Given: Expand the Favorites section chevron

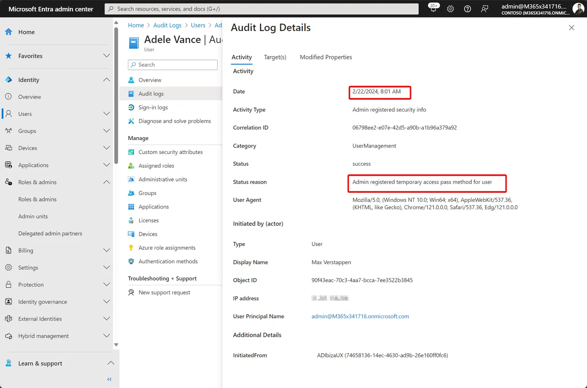Looking at the screenshot, I should click(x=106, y=56).
